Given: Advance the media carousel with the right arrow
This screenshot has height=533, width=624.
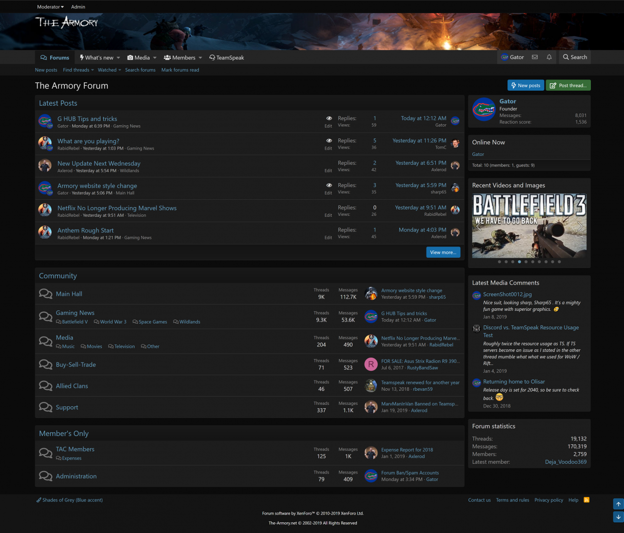Looking at the screenshot, I should click(x=580, y=226).
